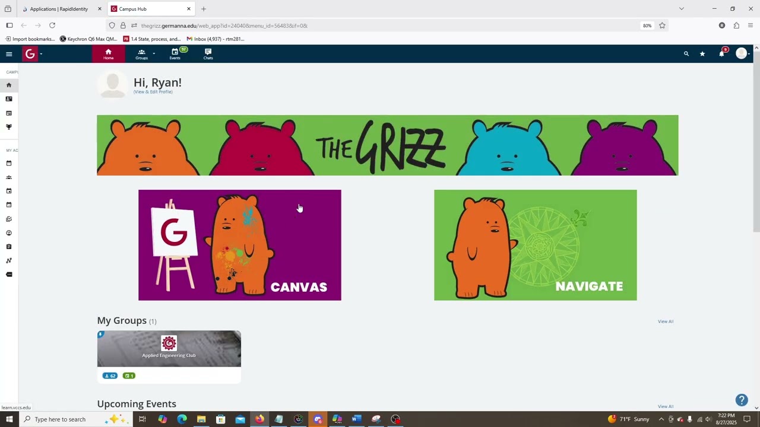The height and width of the screenshot is (427, 760).
Task: Click the sidebar trophy icon
Action: coord(9,127)
